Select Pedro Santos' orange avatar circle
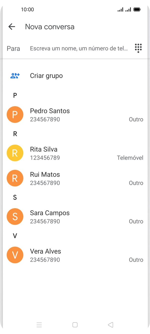 [x=15, y=115]
